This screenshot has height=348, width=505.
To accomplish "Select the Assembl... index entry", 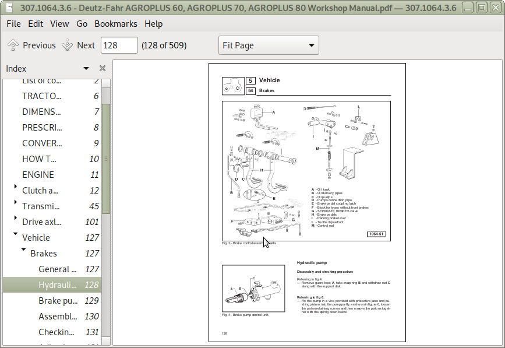I will click(52, 317).
